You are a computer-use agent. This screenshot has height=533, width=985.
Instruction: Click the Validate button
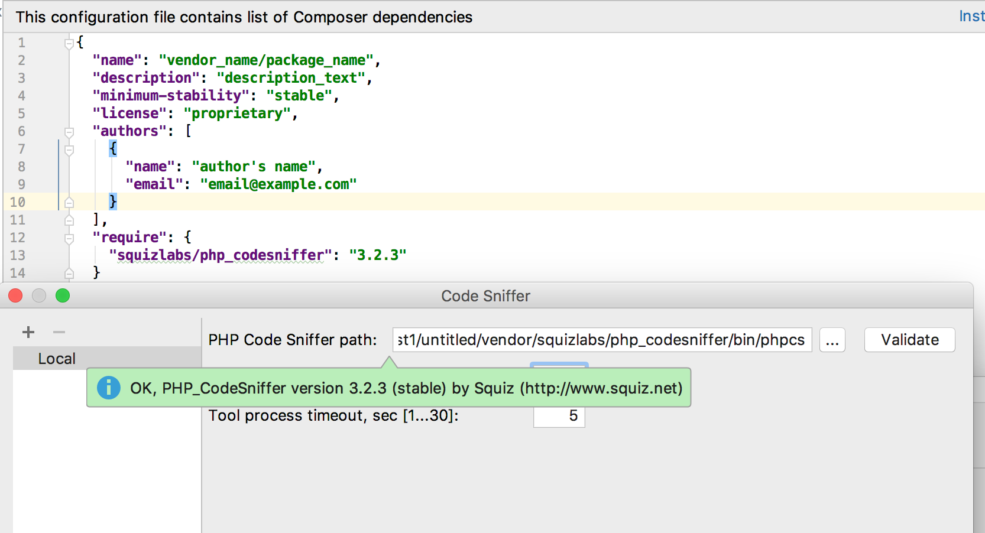(910, 340)
